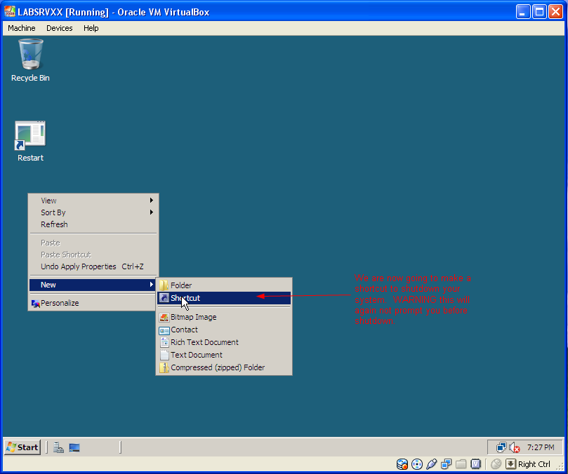Click the 7:27 PM clock
Image resolution: width=568 pixels, height=474 pixels.
pos(541,447)
